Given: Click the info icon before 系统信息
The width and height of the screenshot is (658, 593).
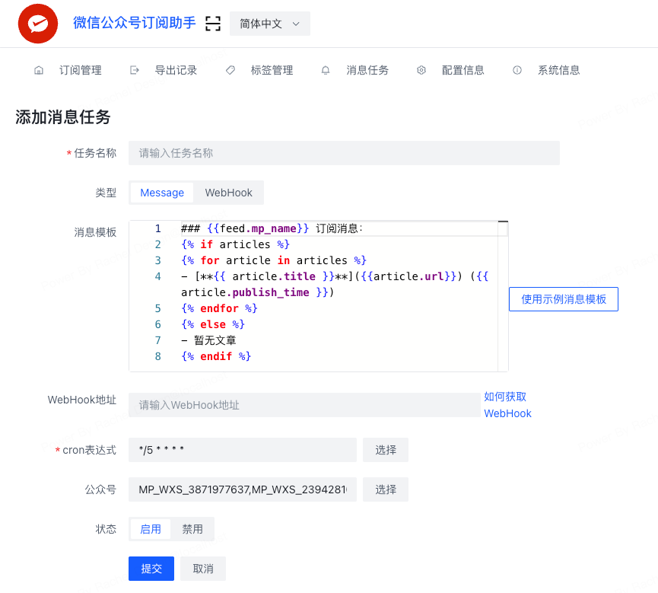Looking at the screenshot, I should pos(517,70).
